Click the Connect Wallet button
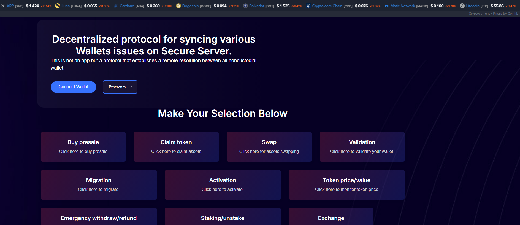 [73, 87]
